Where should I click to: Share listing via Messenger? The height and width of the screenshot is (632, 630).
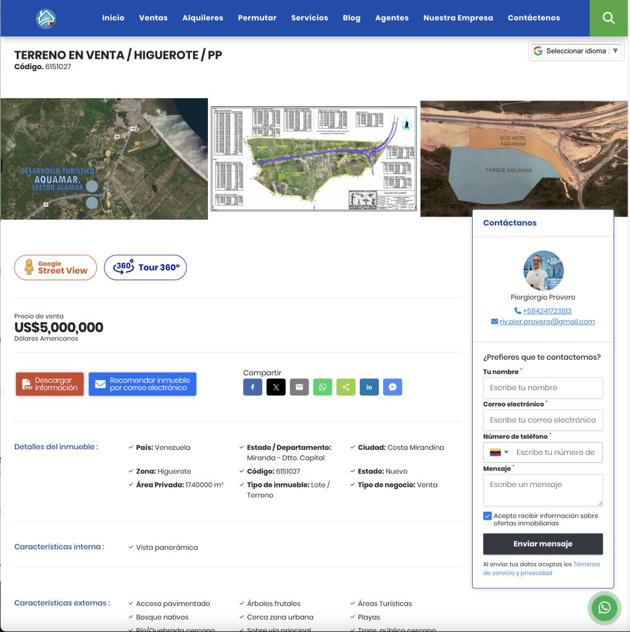pyautogui.click(x=392, y=387)
